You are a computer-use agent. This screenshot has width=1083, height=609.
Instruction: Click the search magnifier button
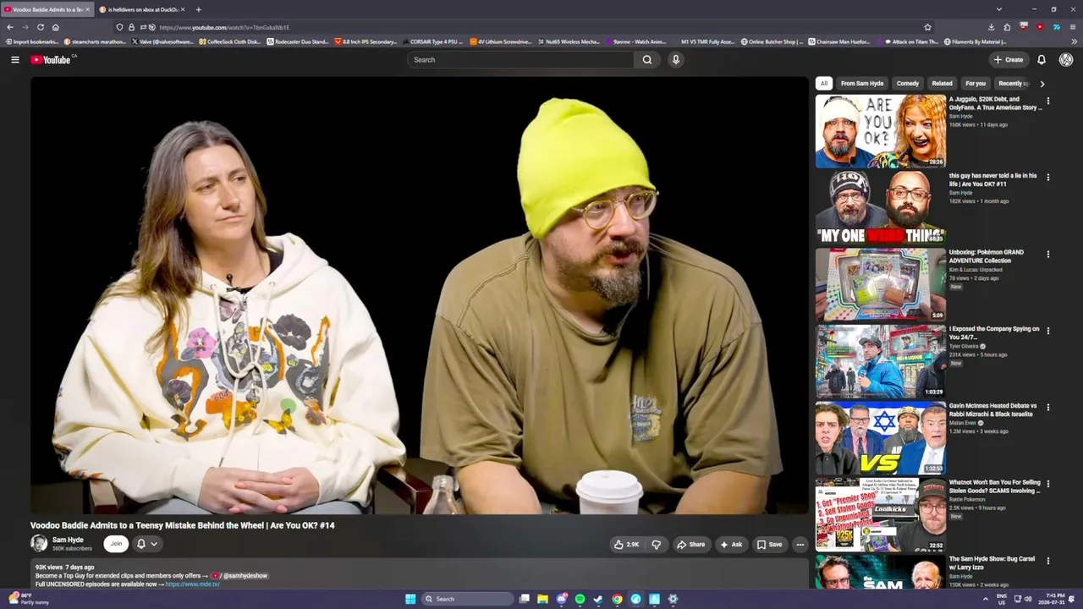pos(647,59)
